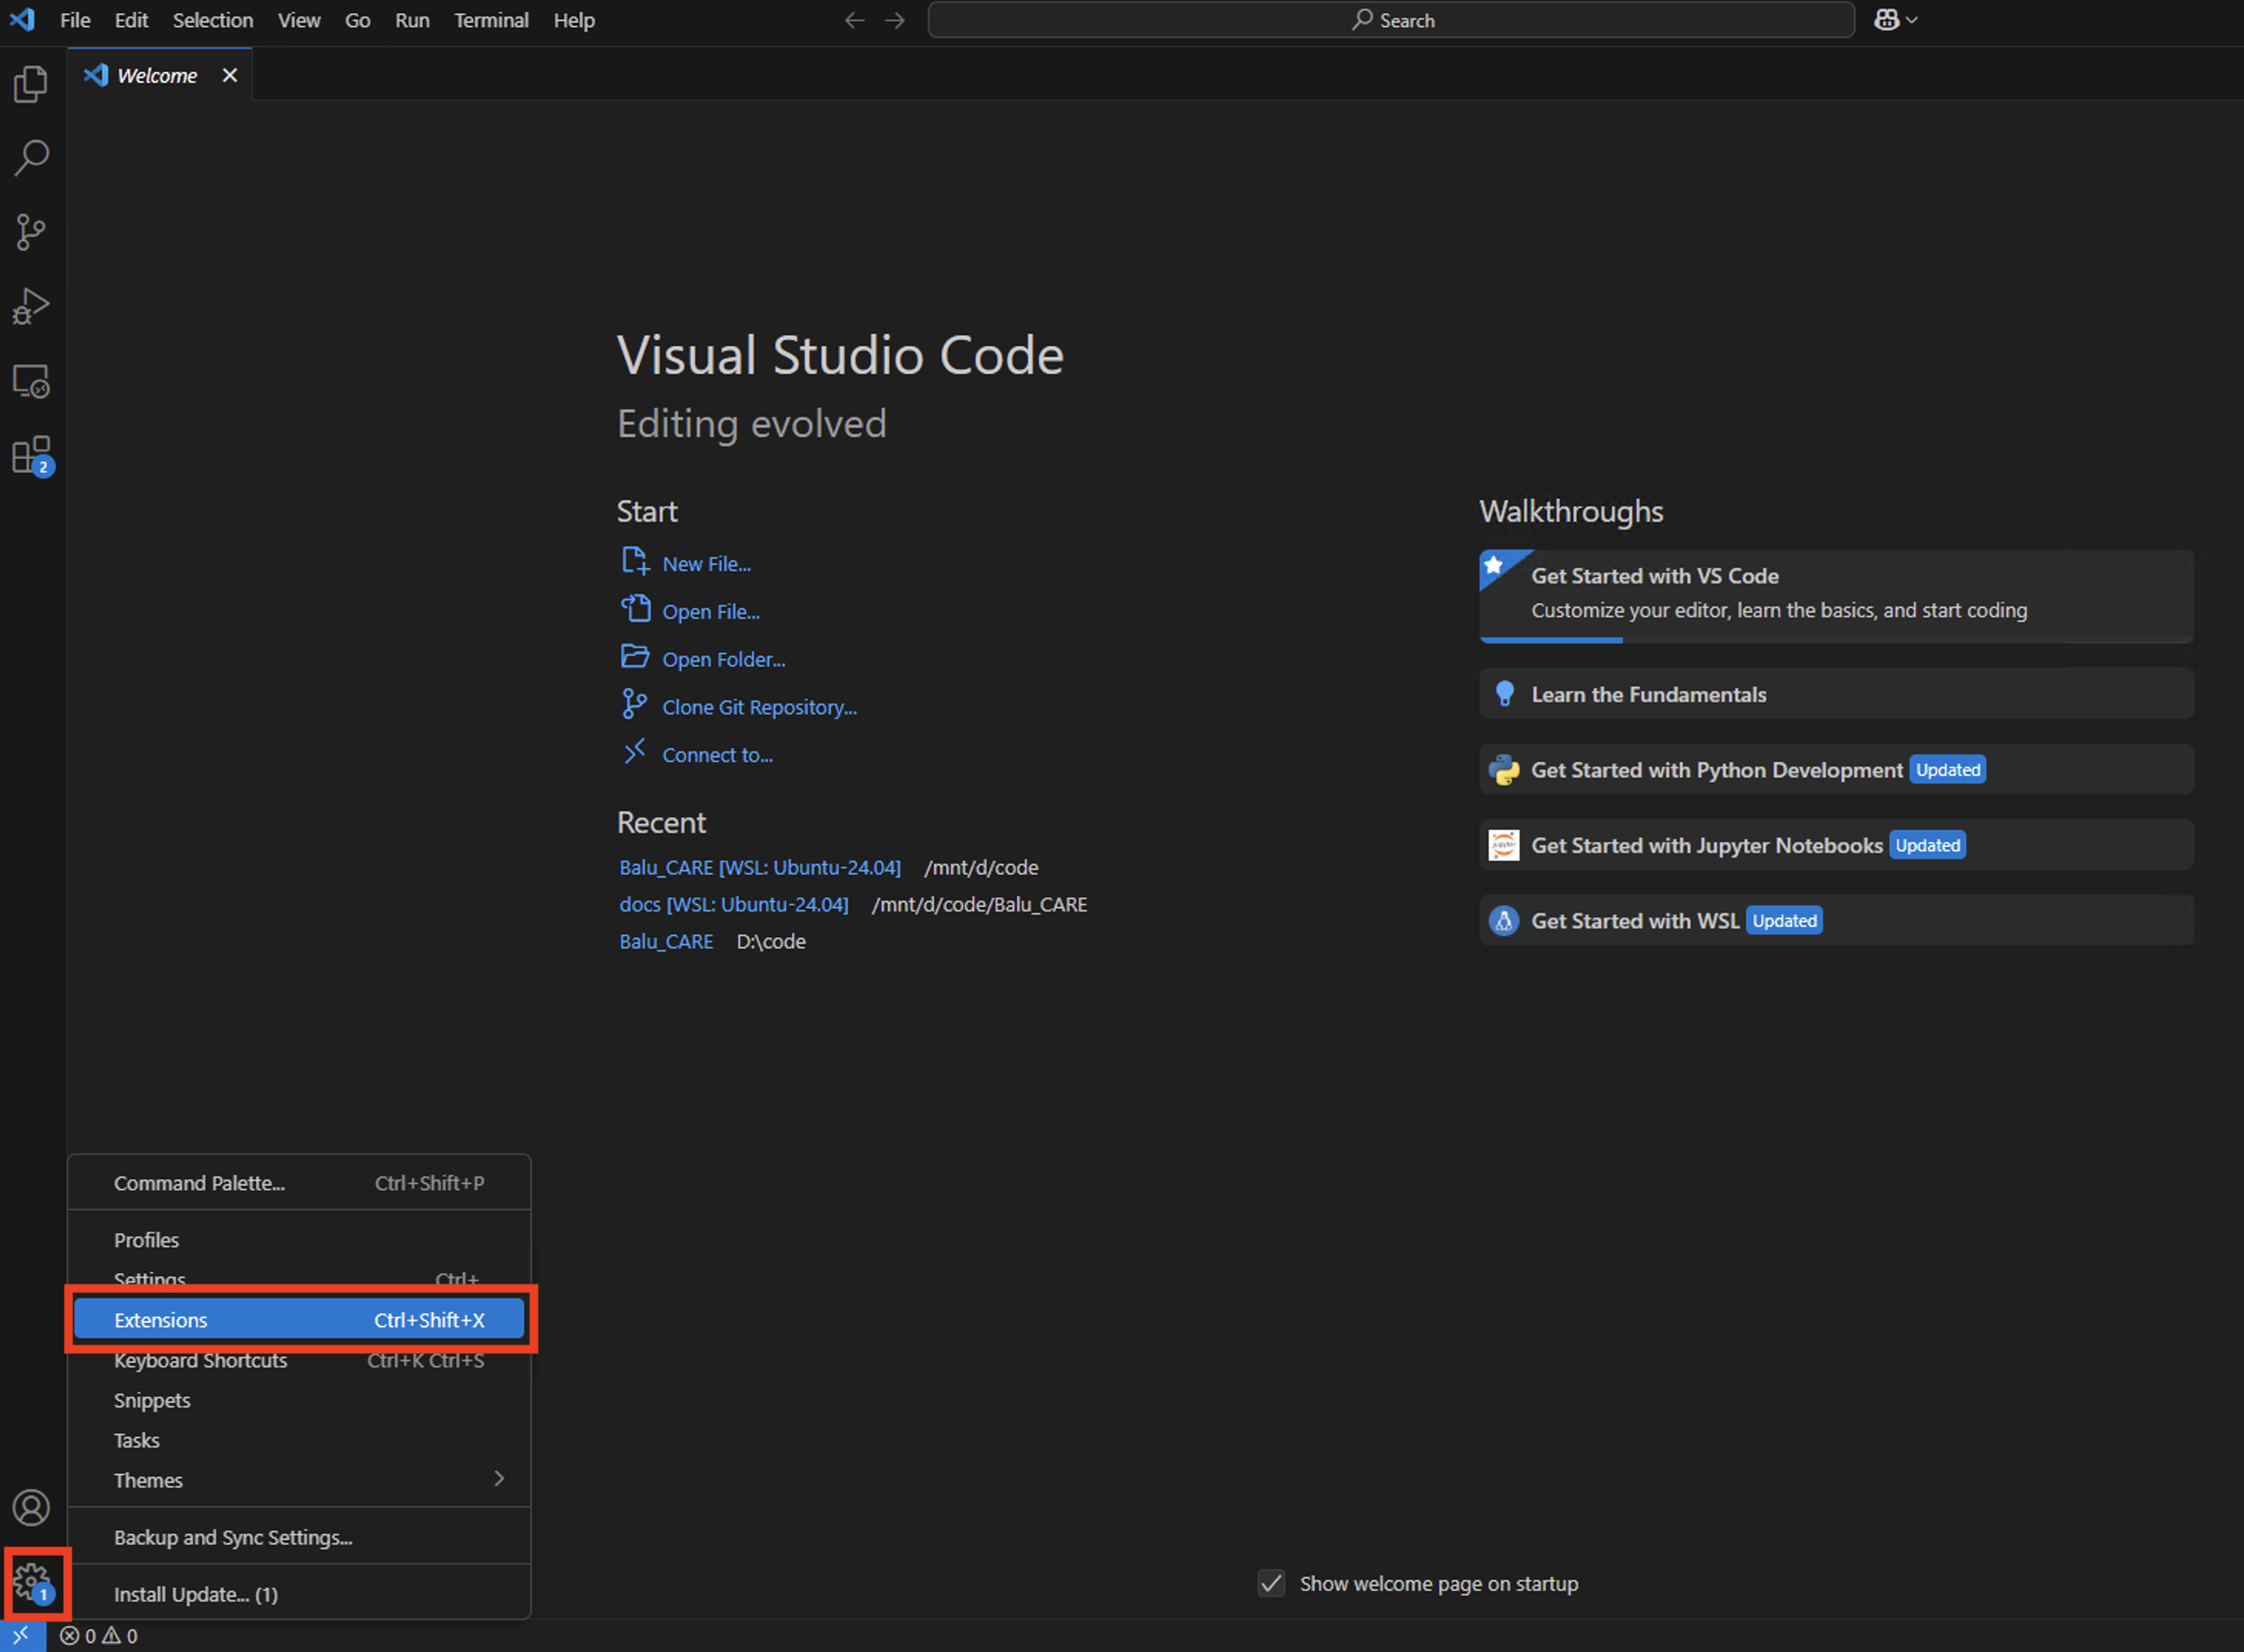Open Source Control view in activity bar
2244x1652 pixels.
31,232
